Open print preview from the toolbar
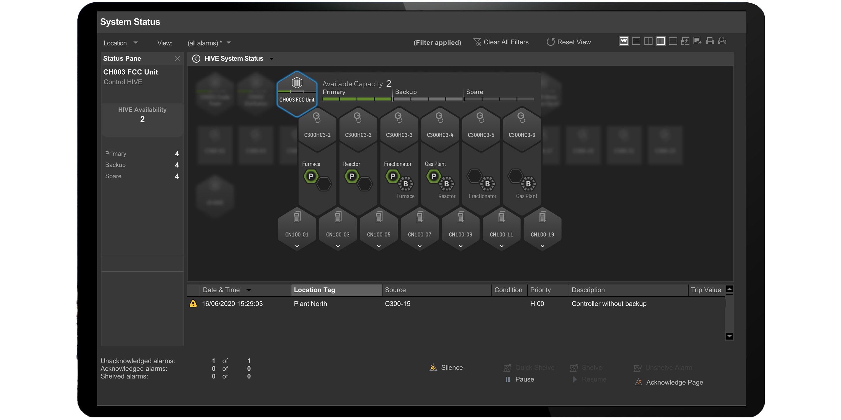Screen dimensions: 841x420 [x=722, y=41]
